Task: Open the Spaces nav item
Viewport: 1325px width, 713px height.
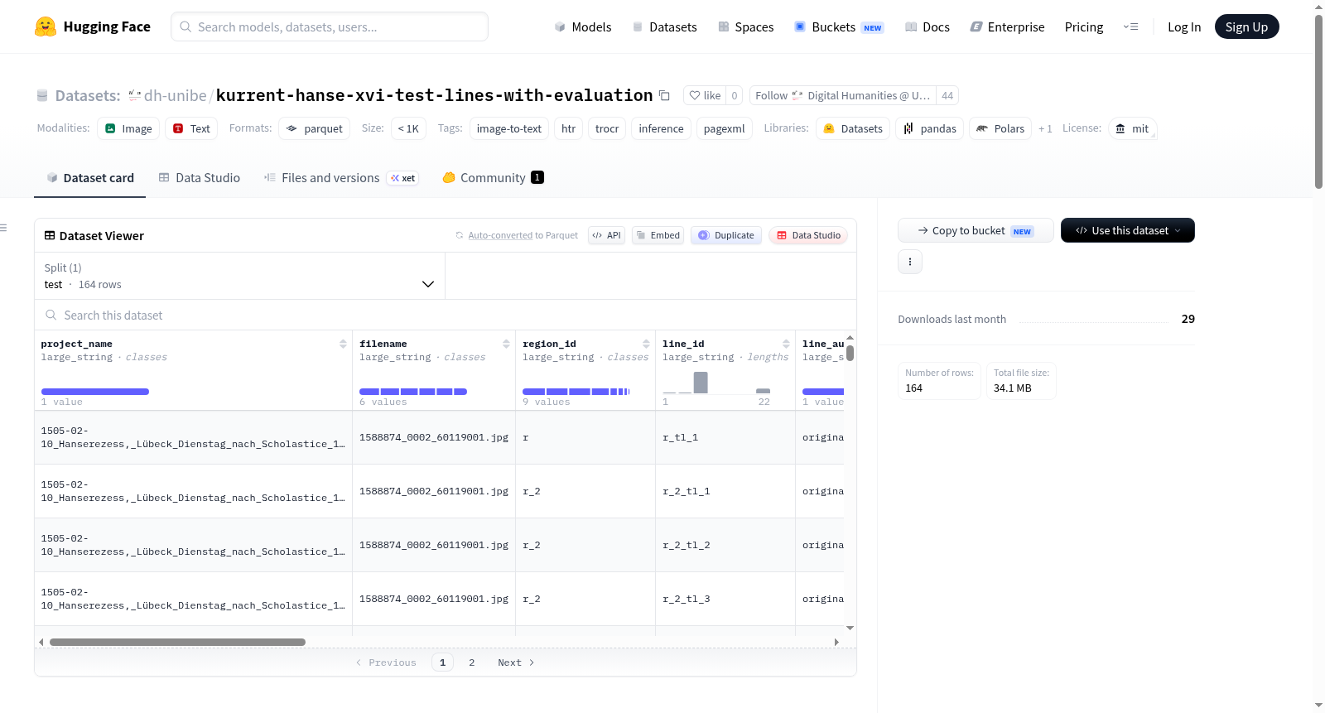Action: coord(746,26)
